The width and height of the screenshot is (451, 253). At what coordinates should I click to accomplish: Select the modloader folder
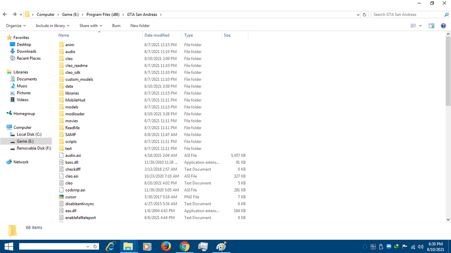(x=75, y=114)
